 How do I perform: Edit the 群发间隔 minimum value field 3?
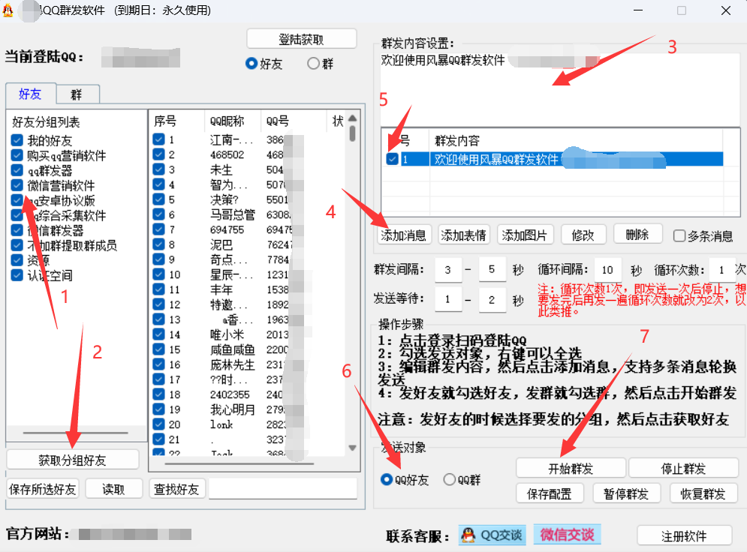tap(448, 270)
